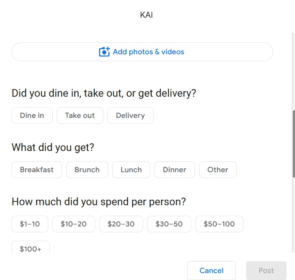Choose the $100+ spending chip
295x280 pixels.
point(30,248)
